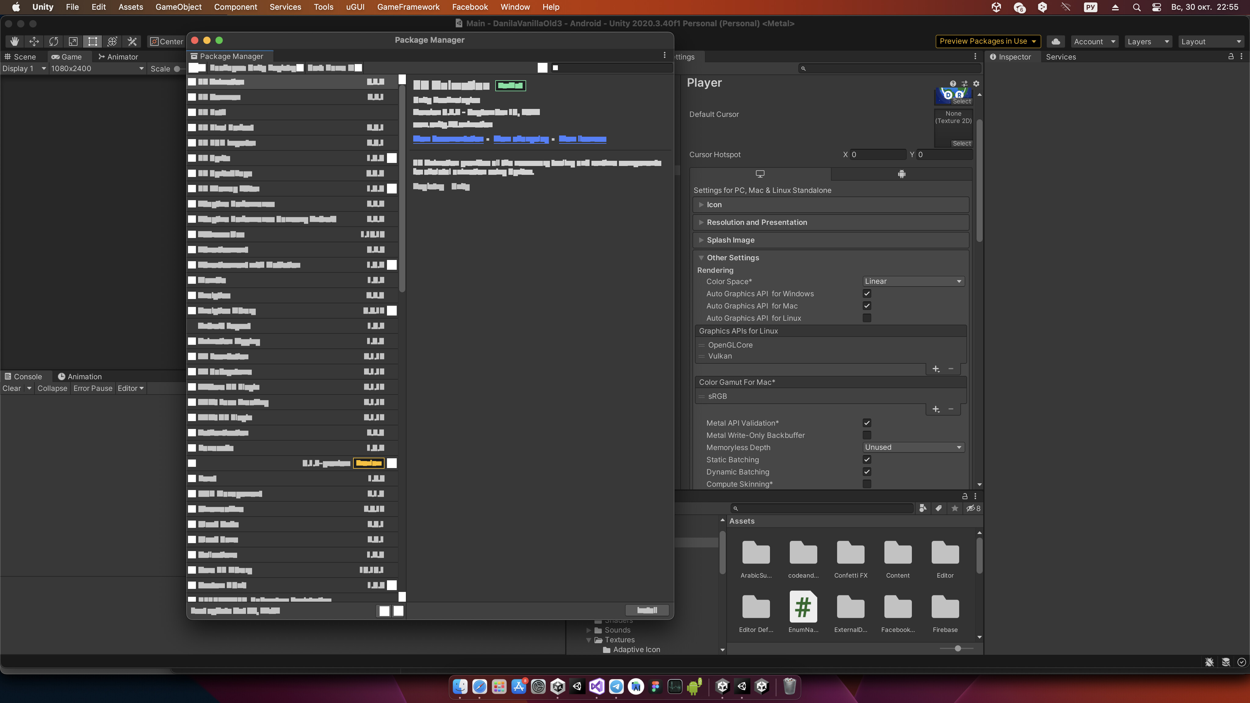Screen dimensions: 1250x703
Task: Select the Standalone monitor platform tab
Action: (x=760, y=174)
